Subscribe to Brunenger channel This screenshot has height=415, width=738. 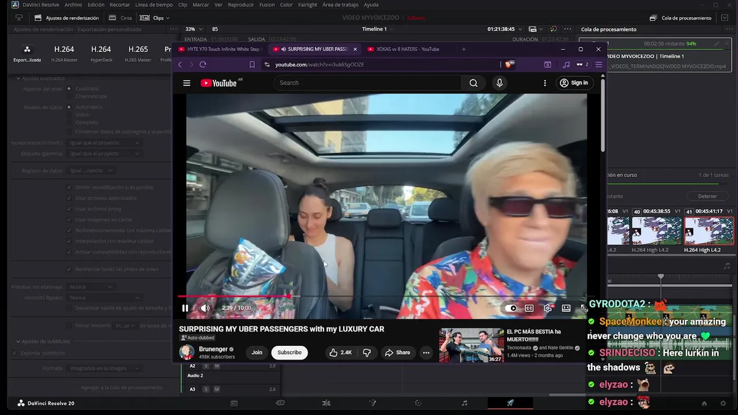289,353
